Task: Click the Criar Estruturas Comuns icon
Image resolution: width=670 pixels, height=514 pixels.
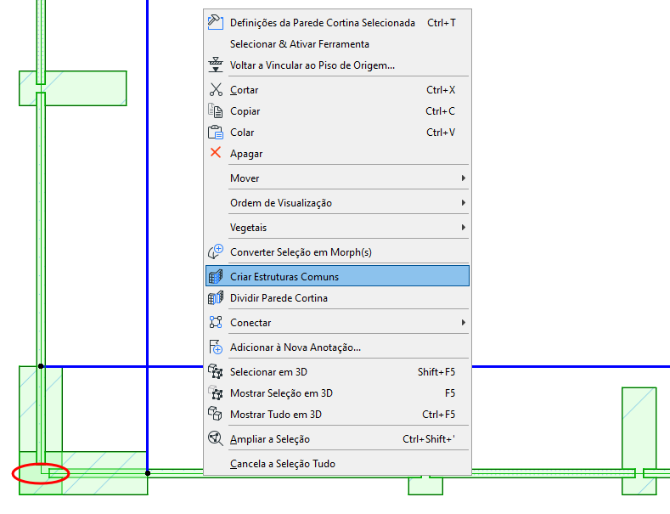Action: pyautogui.click(x=216, y=277)
